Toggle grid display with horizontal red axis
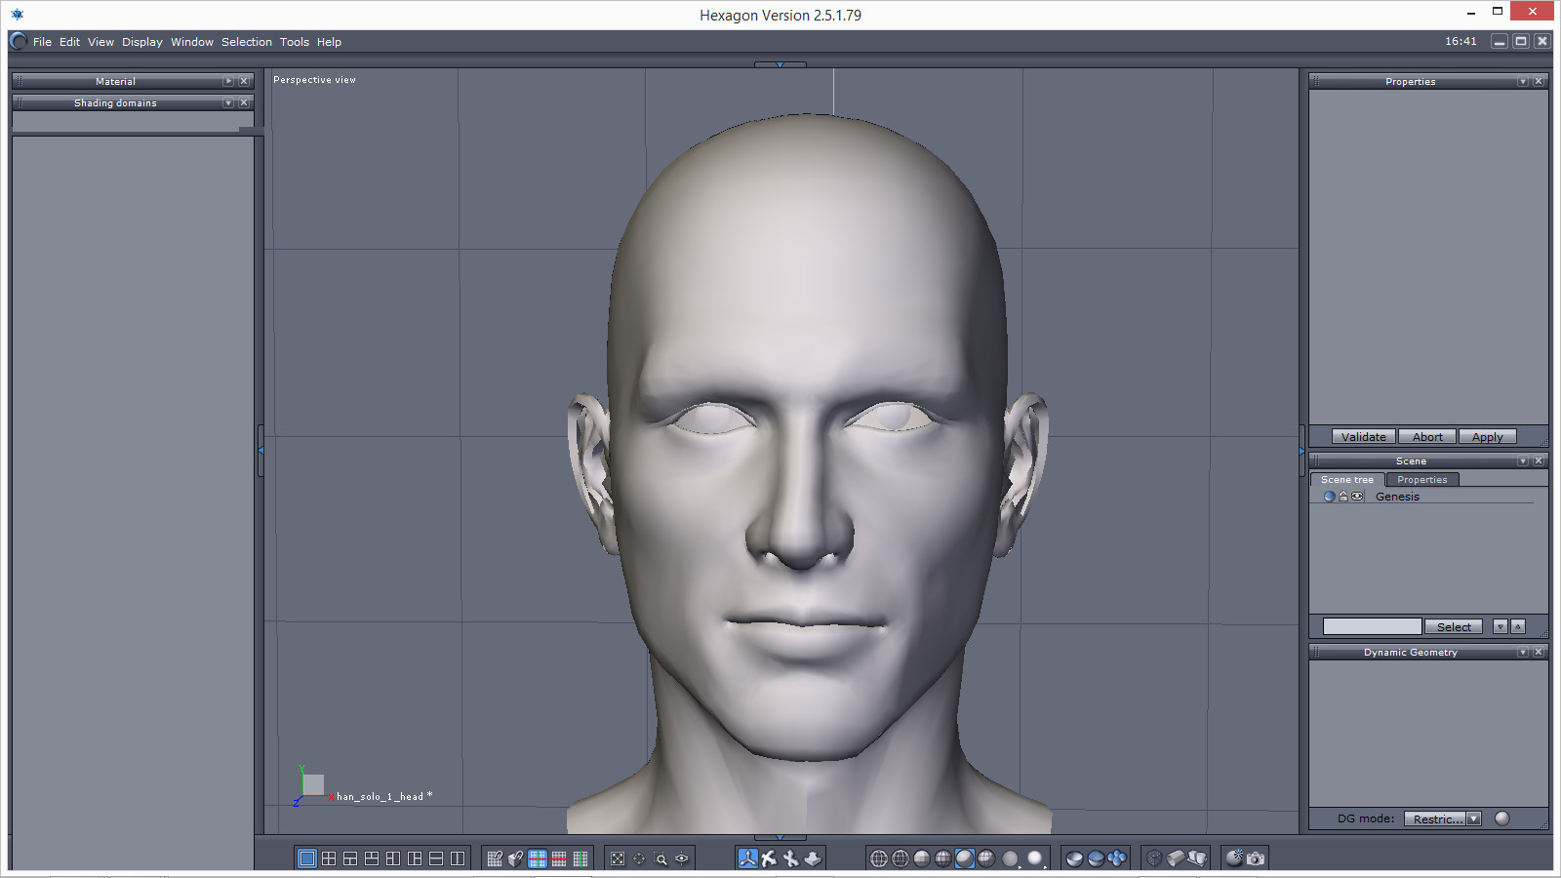The image size is (1561, 878). pyautogui.click(x=559, y=858)
